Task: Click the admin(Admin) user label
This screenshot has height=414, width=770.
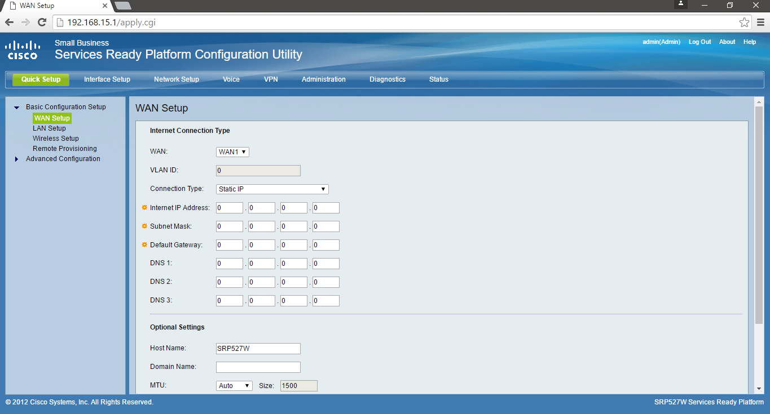Action: click(x=661, y=42)
